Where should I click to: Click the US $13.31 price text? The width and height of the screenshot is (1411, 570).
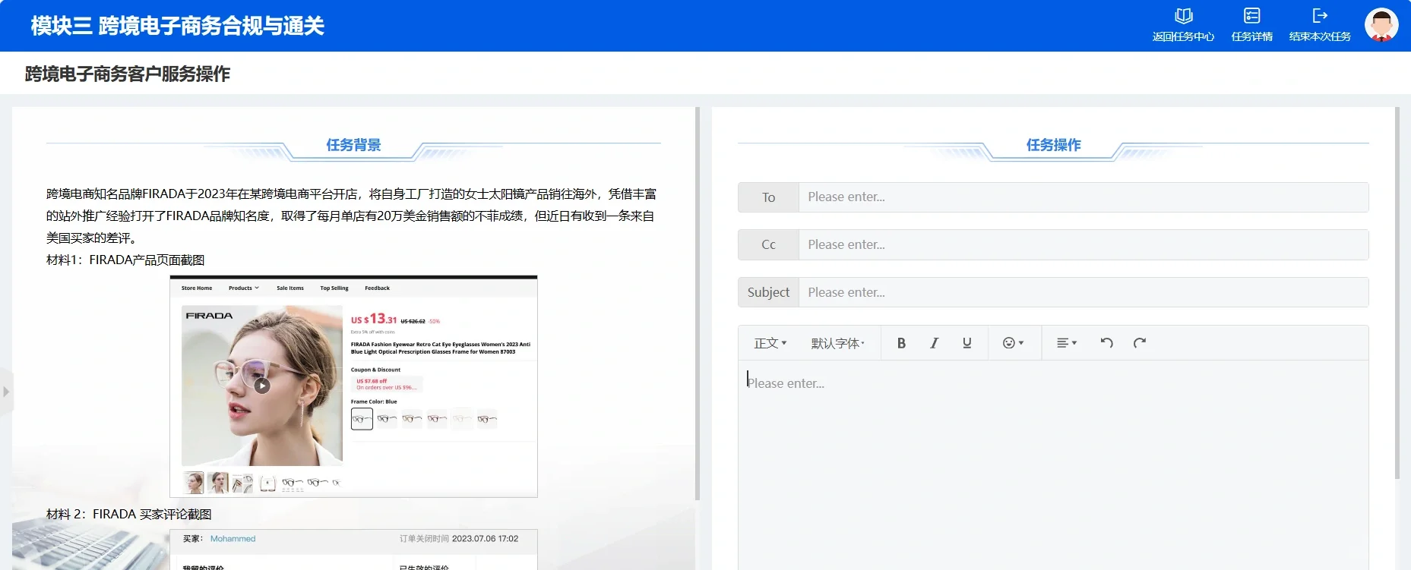click(374, 320)
